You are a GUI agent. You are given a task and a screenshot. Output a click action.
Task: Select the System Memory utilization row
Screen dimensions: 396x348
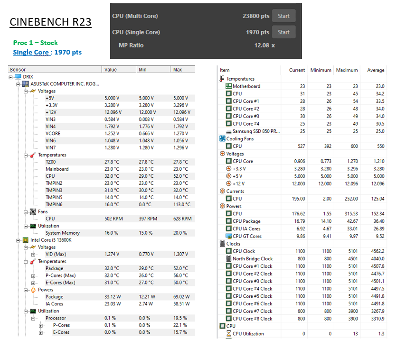point(120,233)
